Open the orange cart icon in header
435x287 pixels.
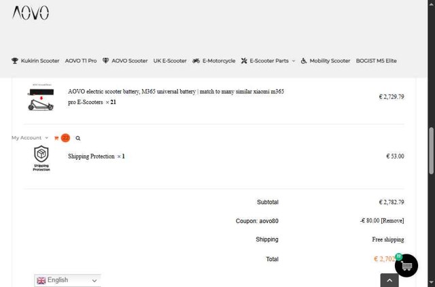(56, 138)
